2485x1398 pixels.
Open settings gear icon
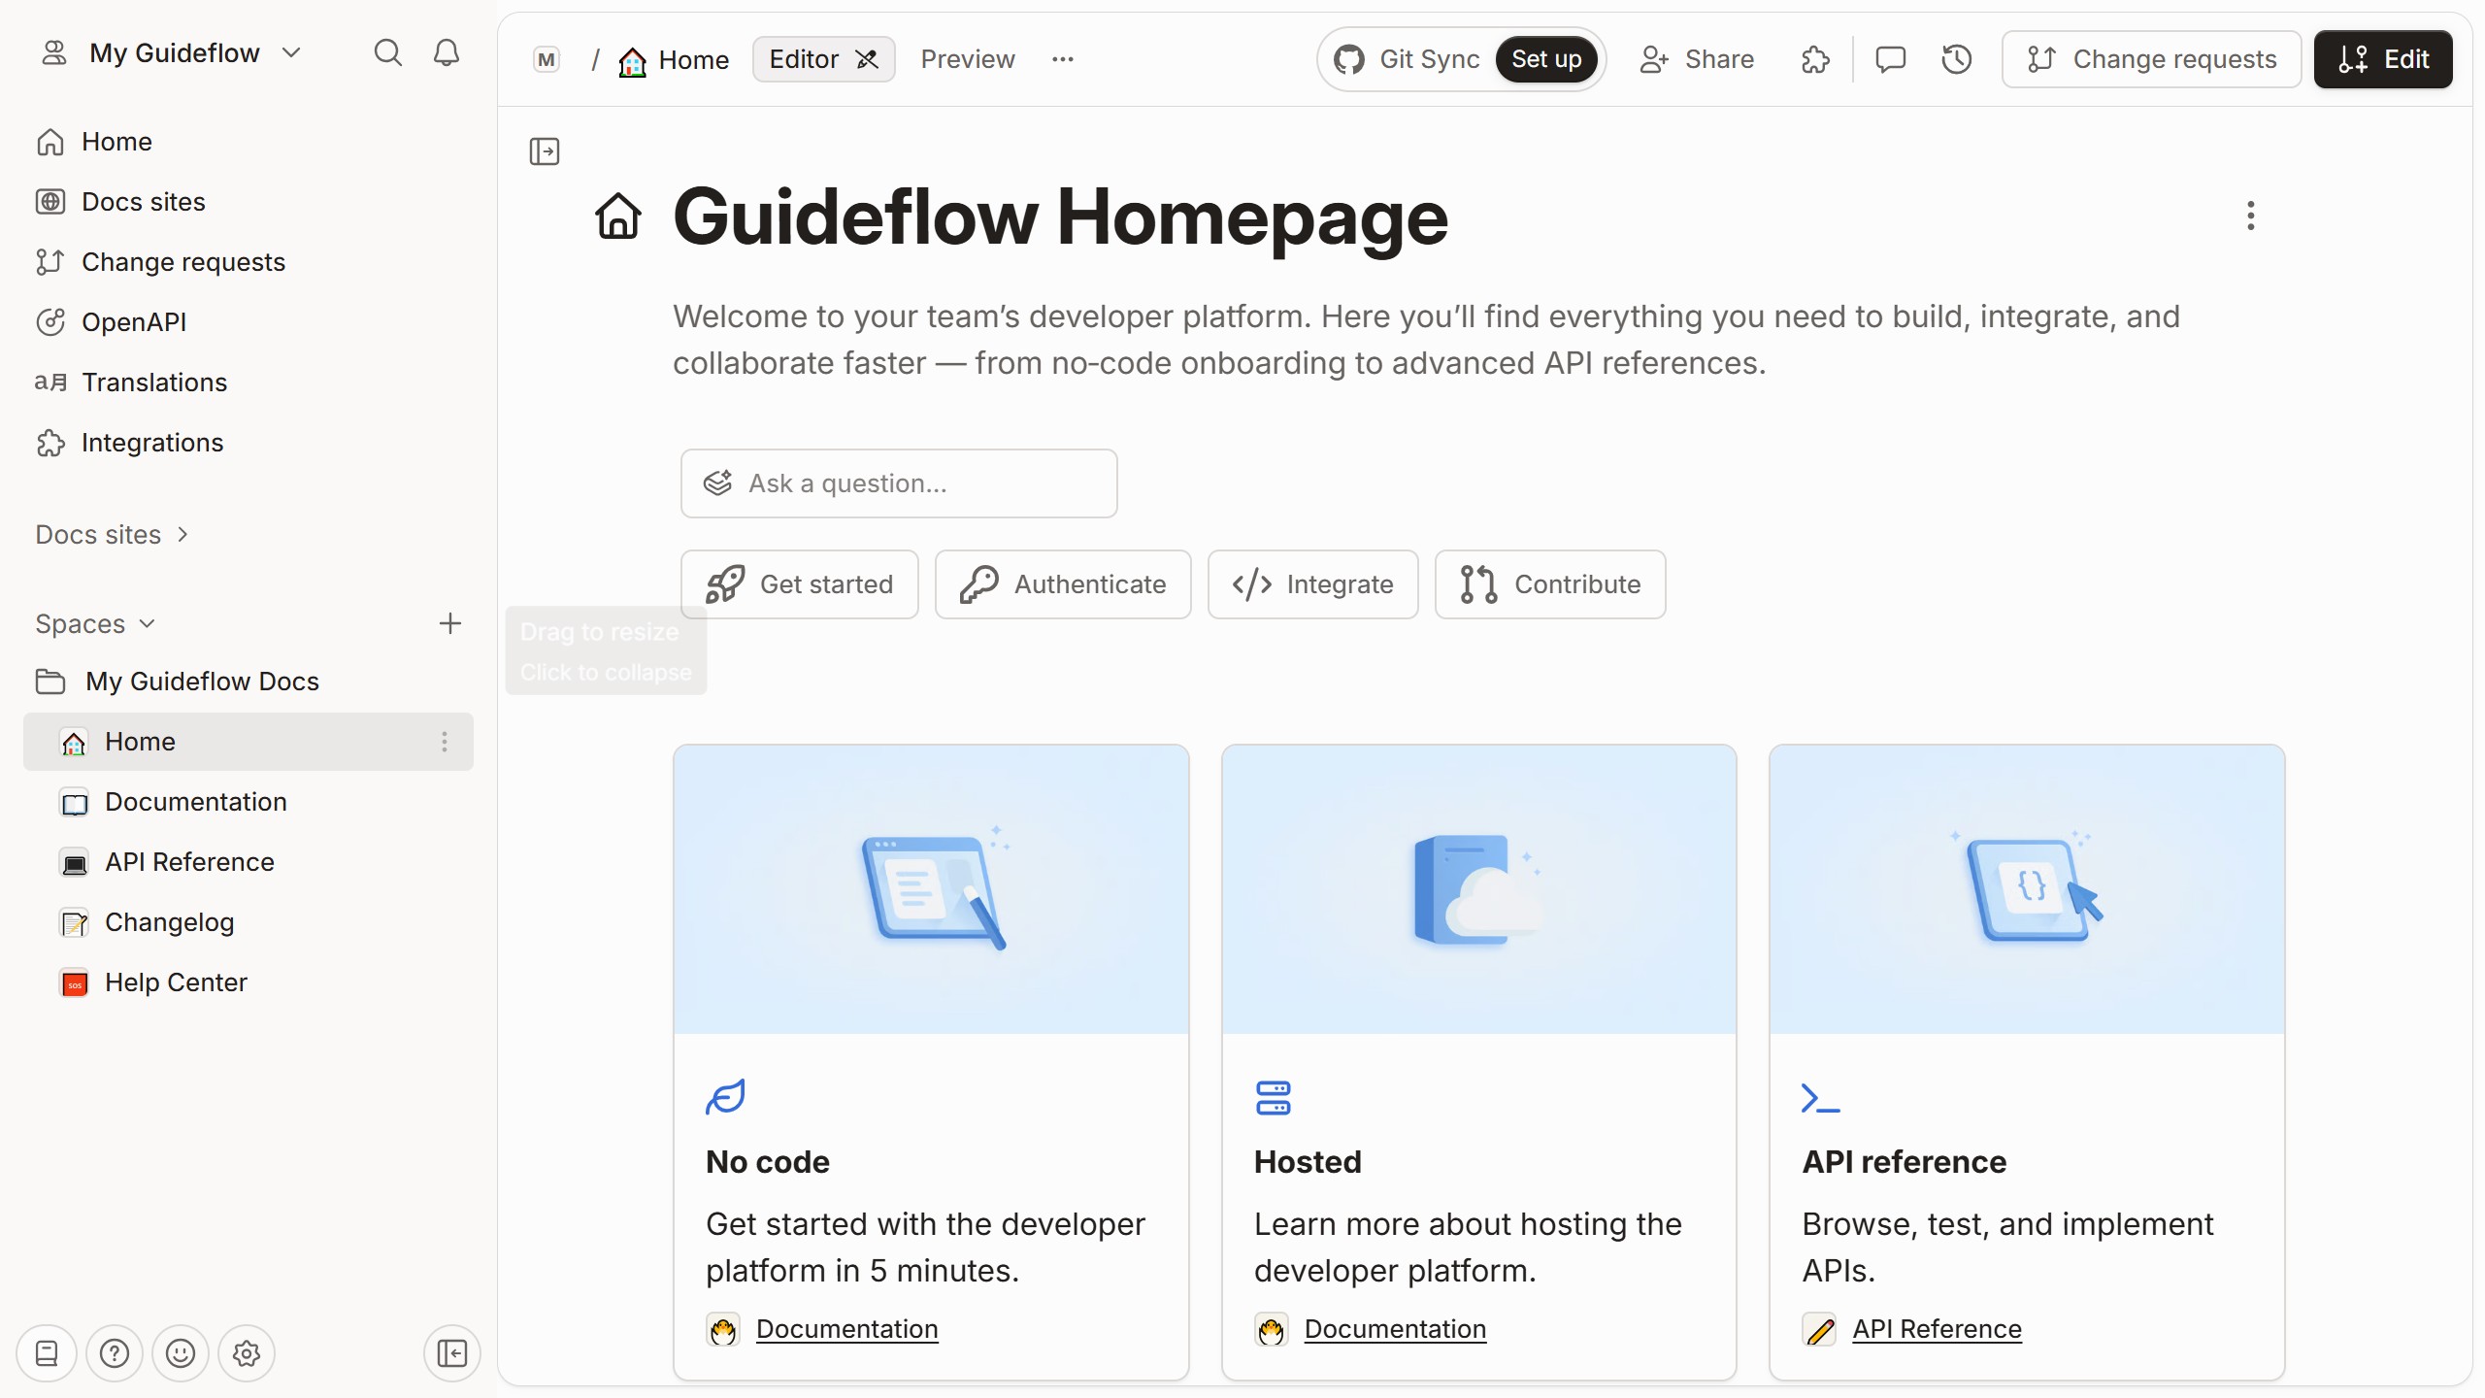(247, 1353)
